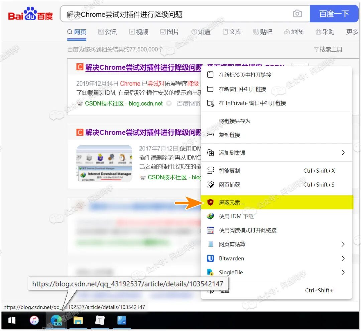Screen dimensions: 361x331
Task: Open the 文库 tab
Action: tap(232, 32)
